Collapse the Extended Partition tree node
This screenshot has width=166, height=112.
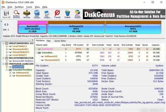[x=7, y=70]
